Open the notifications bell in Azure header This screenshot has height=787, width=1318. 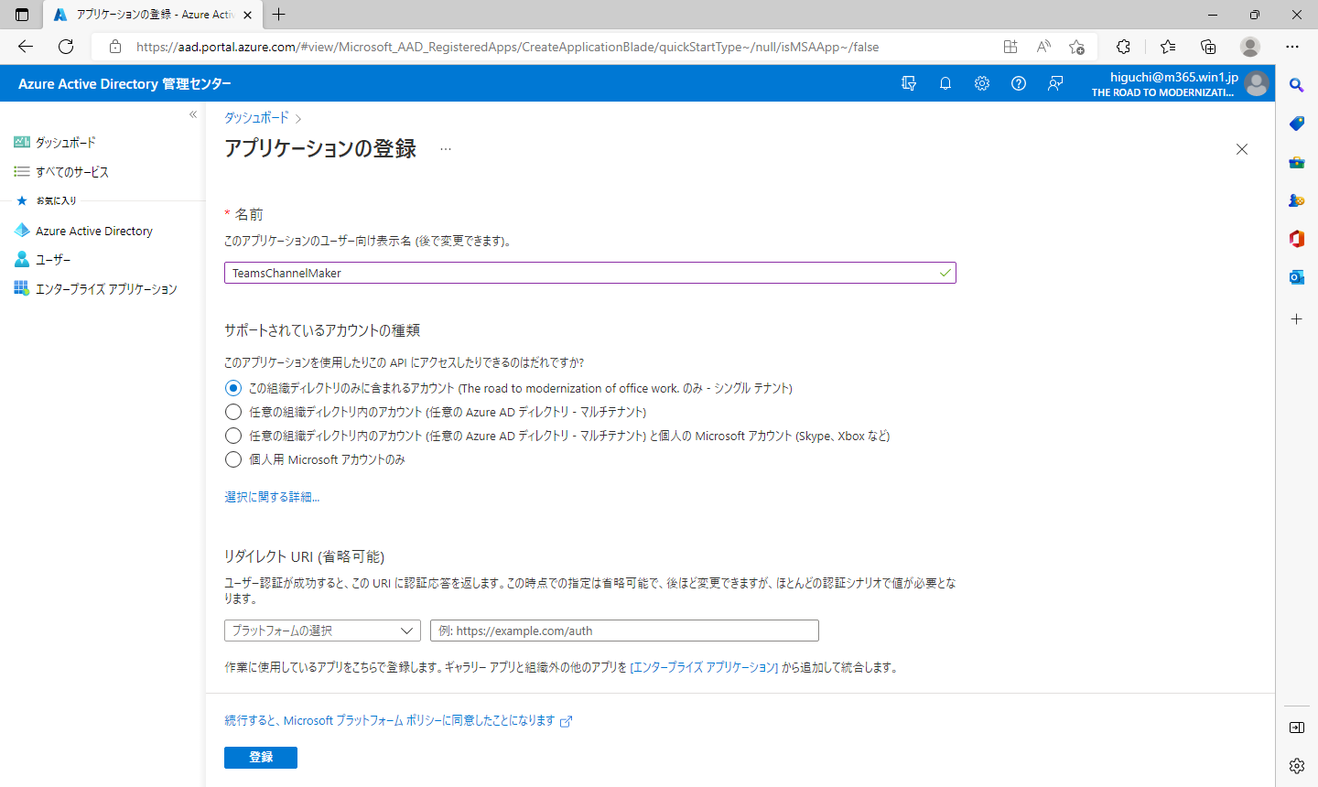[945, 83]
